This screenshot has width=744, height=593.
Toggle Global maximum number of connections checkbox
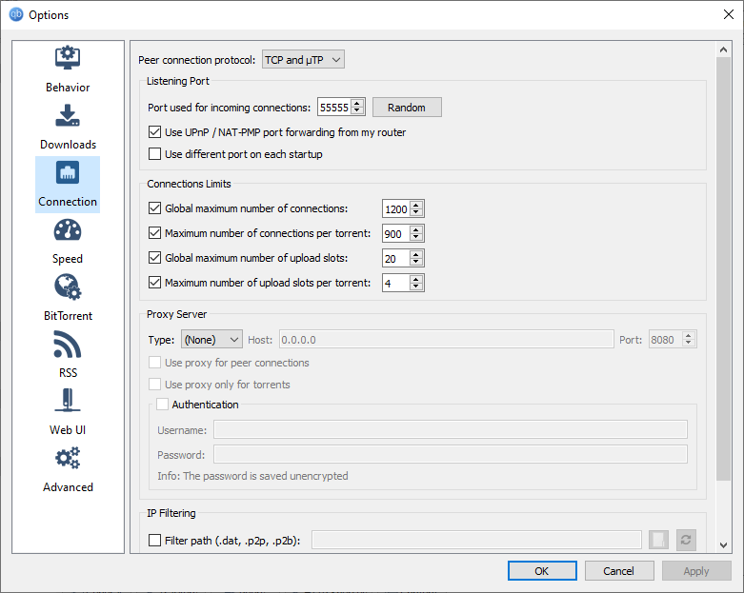pos(154,208)
